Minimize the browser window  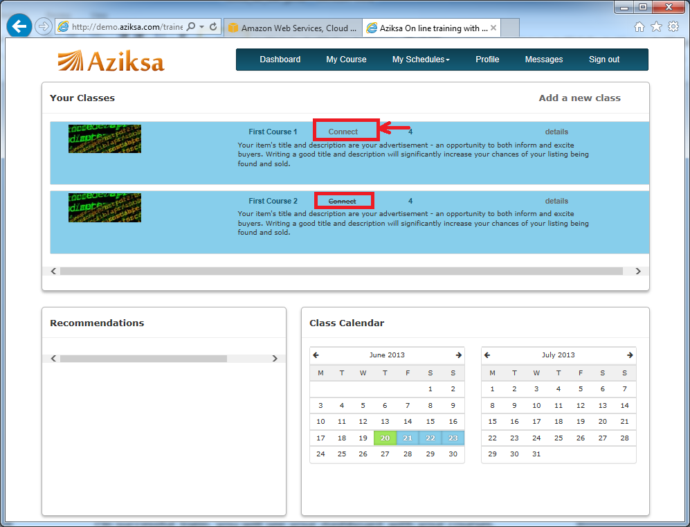(624, 7)
